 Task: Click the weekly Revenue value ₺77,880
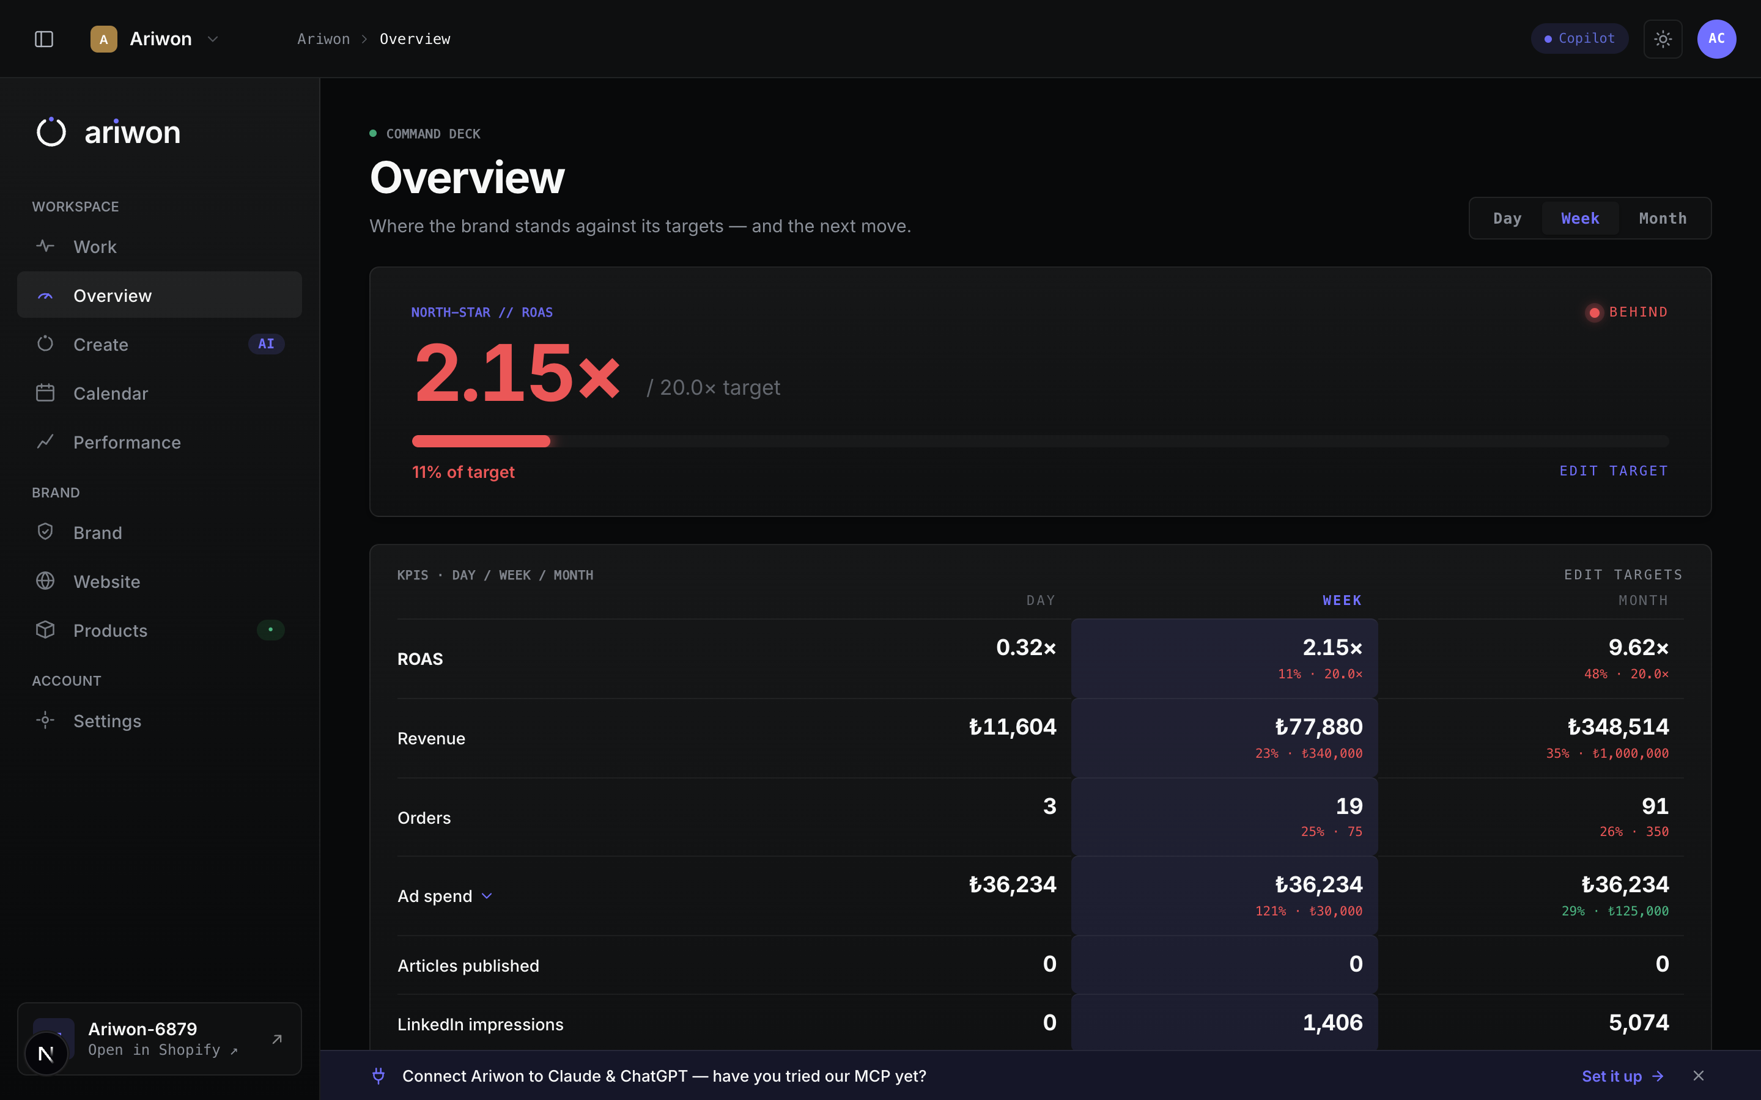(1318, 726)
